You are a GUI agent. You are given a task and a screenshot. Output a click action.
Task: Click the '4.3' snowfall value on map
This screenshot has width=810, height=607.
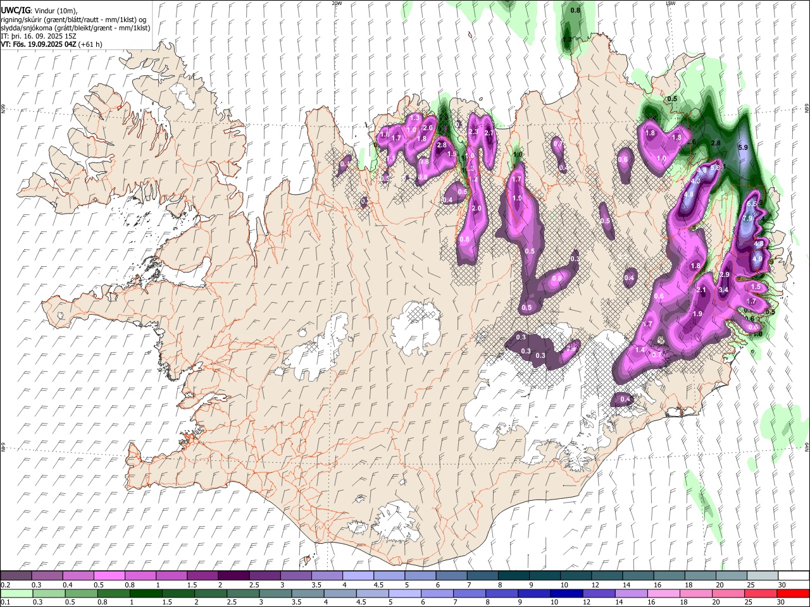[695, 181]
